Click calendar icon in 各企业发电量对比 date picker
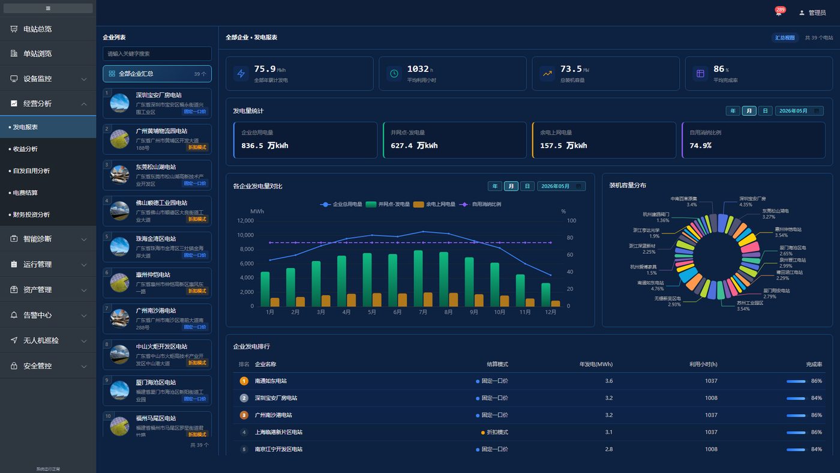The height and width of the screenshot is (473, 840). tap(578, 186)
